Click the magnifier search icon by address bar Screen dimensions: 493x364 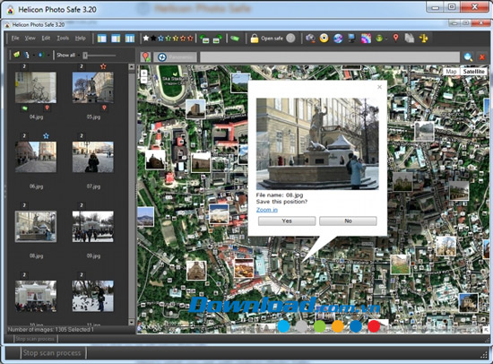point(468,57)
